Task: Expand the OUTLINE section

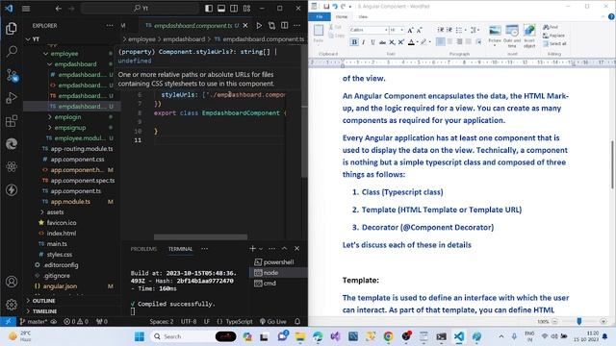Action: coord(43,301)
